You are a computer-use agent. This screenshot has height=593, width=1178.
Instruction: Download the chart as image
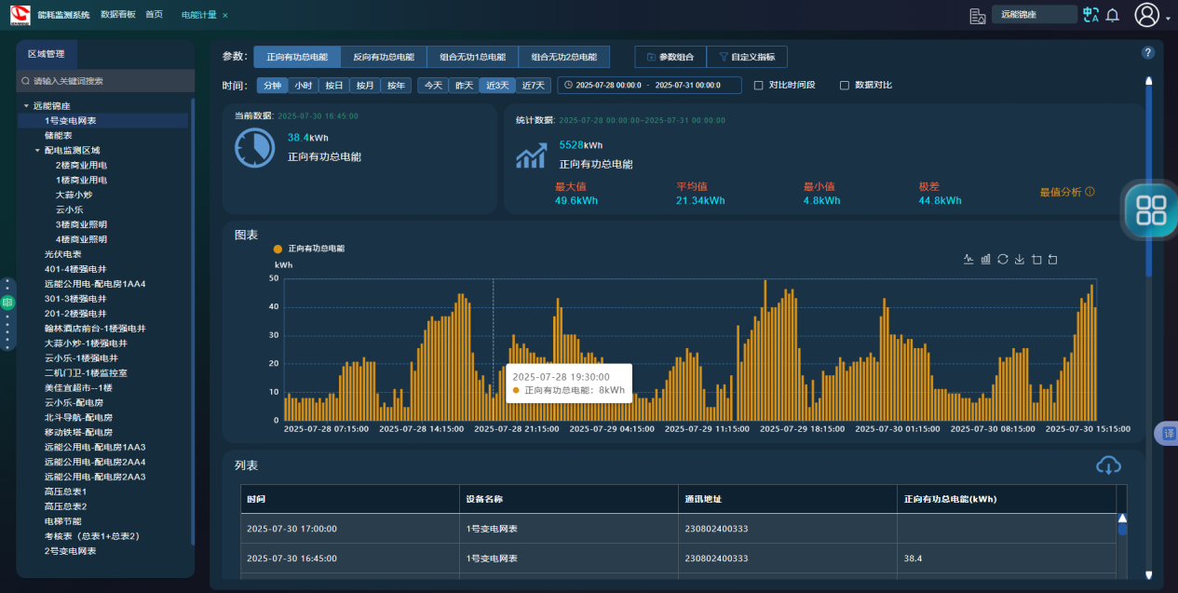(x=1020, y=259)
